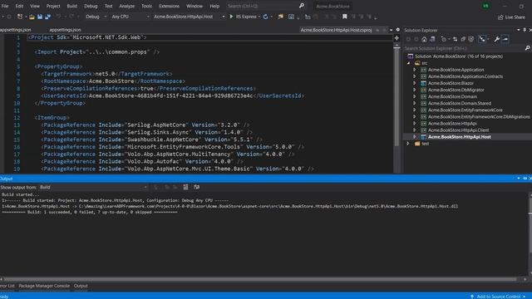Click the Home icon in Solution Explorer

click(x=424, y=39)
